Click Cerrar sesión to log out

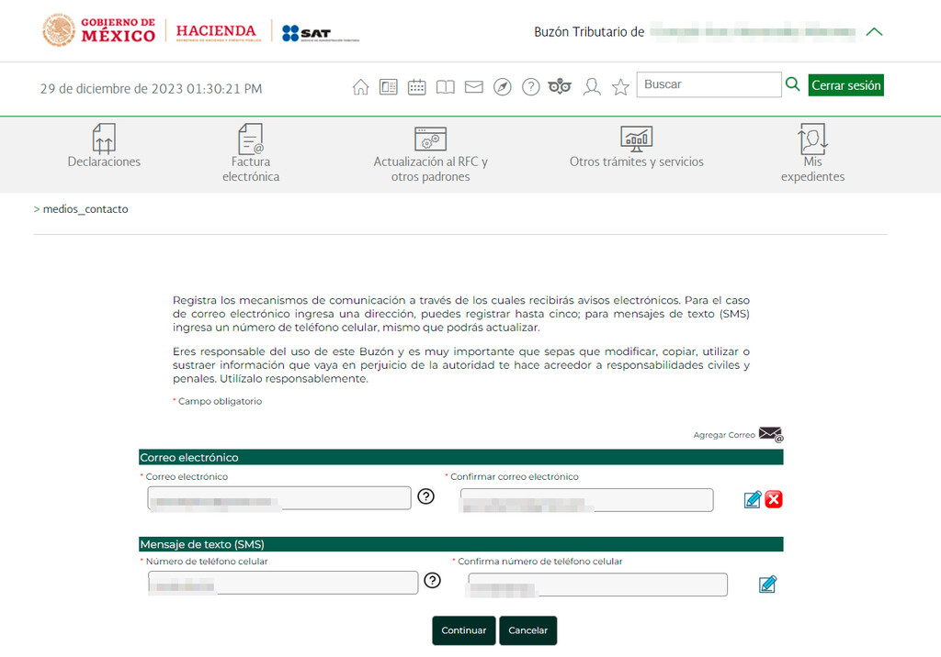(845, 84)
